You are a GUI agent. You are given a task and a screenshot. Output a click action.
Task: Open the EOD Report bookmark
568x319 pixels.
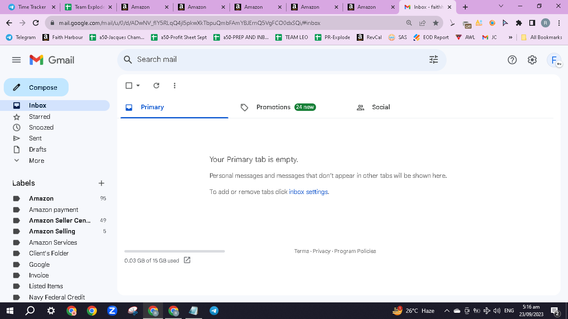[x=431, y=37]
